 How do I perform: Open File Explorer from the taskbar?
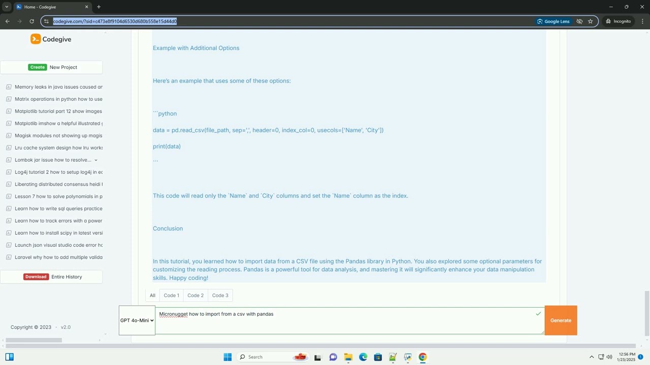tap(348, 357)
